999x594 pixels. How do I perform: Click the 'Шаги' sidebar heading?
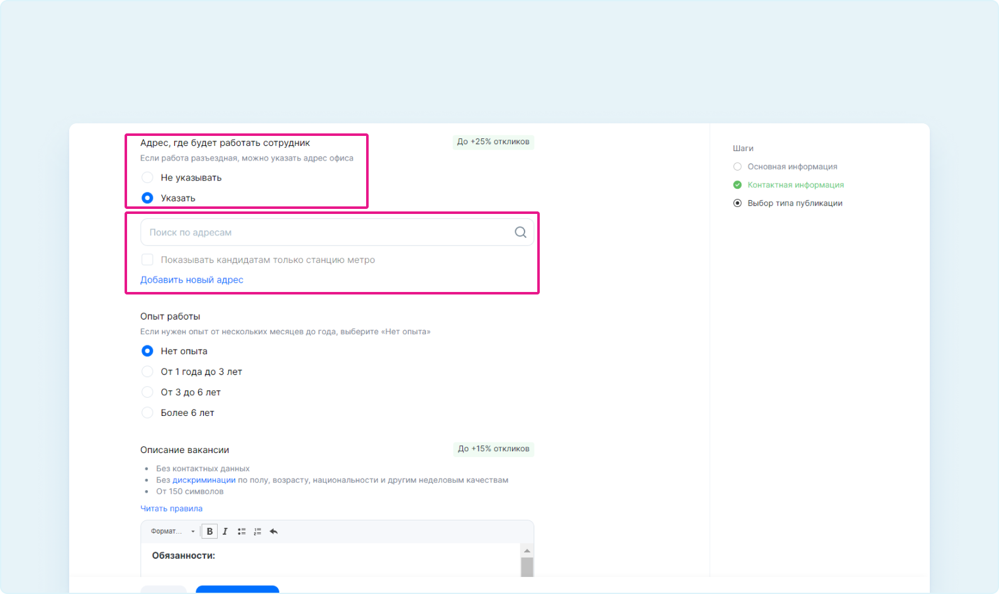click(743, 148)
